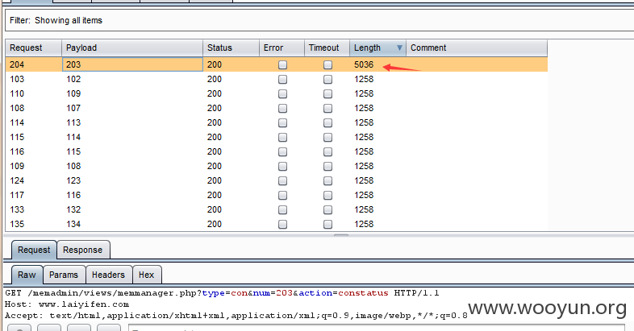Image resolution: width=634 pixels, height=331 pixels.
Task: Toggle Timeout checkbox for request 108
Action: tap(328, 108)
